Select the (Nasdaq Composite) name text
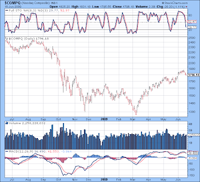This screenshot has height=182, width=200. [x=35, y=3]
